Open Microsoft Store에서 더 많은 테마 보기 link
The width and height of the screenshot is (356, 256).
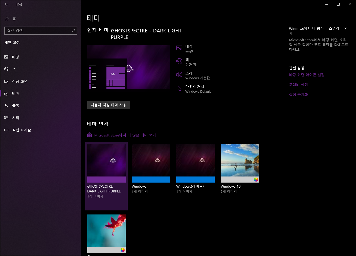click(125, 135)
